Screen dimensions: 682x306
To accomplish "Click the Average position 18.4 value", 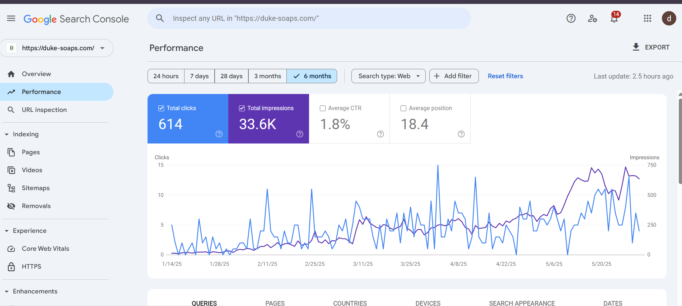I will pos(415,124).
